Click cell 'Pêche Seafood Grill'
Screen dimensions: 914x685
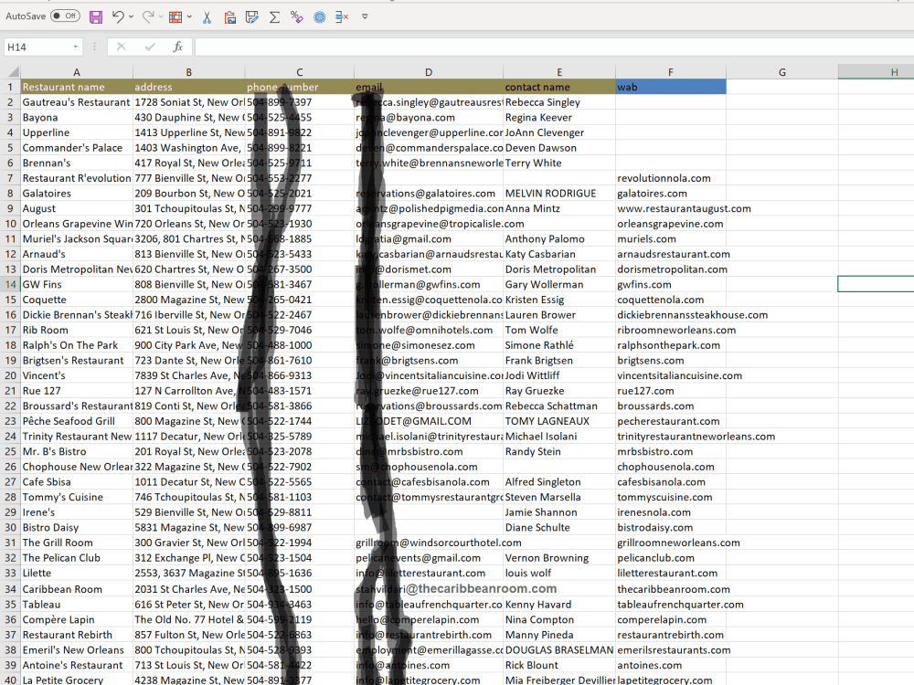[77, 421]
